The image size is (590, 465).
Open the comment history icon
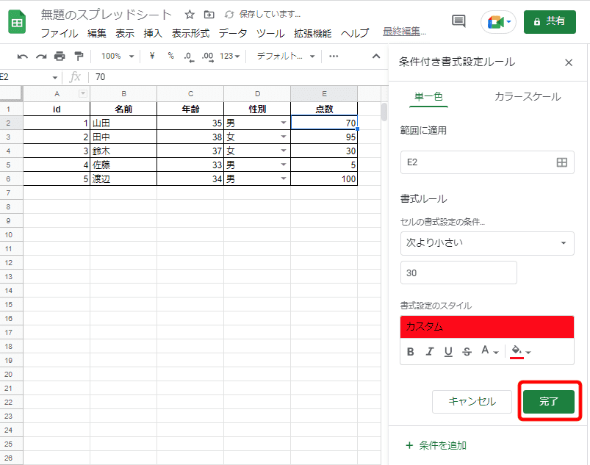click(x=458, y=21)
